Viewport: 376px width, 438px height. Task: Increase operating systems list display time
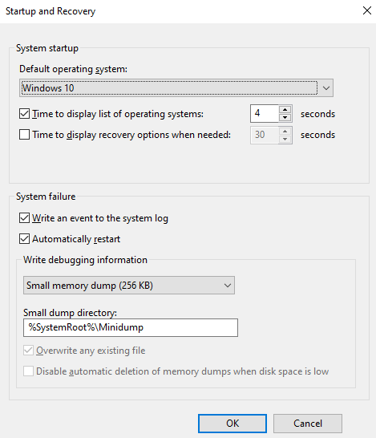coord(285,109)
